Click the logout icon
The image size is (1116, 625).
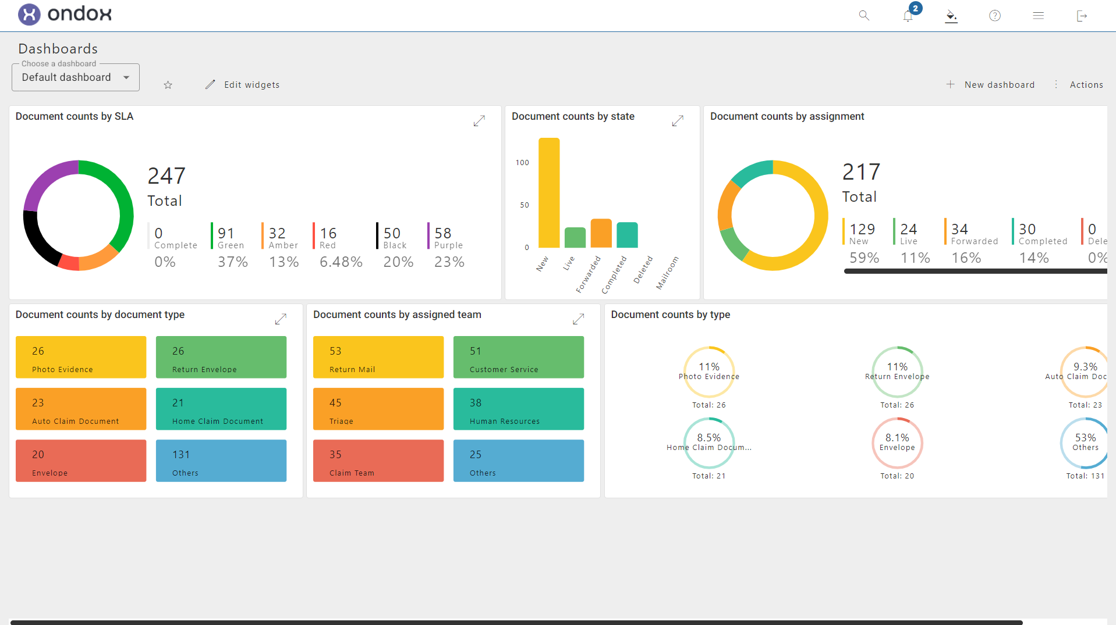click(1082, 16)
